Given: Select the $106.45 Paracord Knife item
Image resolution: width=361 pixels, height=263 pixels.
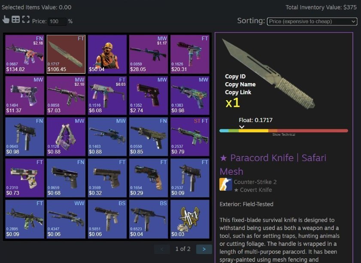Looking at the screenshot, I should click(x=66, y=54).
